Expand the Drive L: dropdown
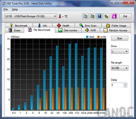Viewport: 136px width, 119px height. tap(120, 51)
